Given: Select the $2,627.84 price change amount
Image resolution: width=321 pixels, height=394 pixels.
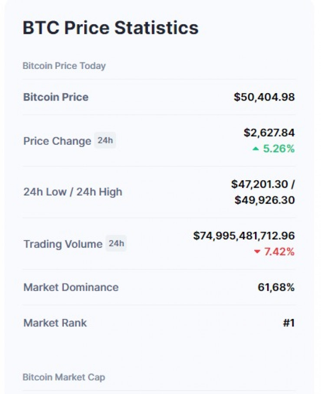Looking at the screenshot, I should click(x=269, y=133).
